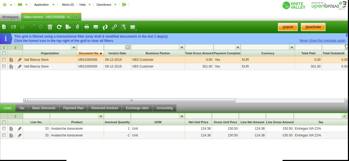The height and width of the screenshot is (161, 349).
Task: Sort by the Invoice Date column header
Action: click(x=117, y=53)
